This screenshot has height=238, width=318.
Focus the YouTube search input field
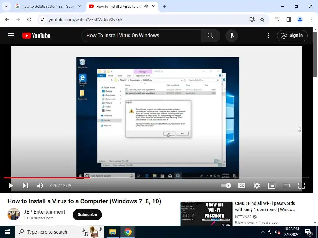point(141,36)
